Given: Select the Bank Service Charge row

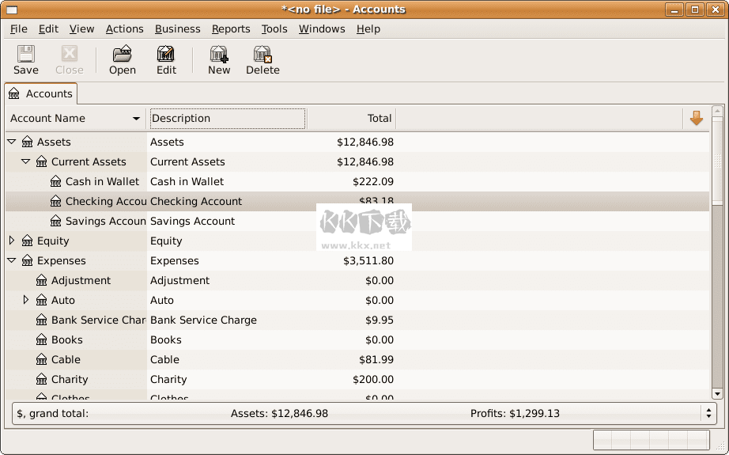Looking at the screenshot, I should click(203, 320).
